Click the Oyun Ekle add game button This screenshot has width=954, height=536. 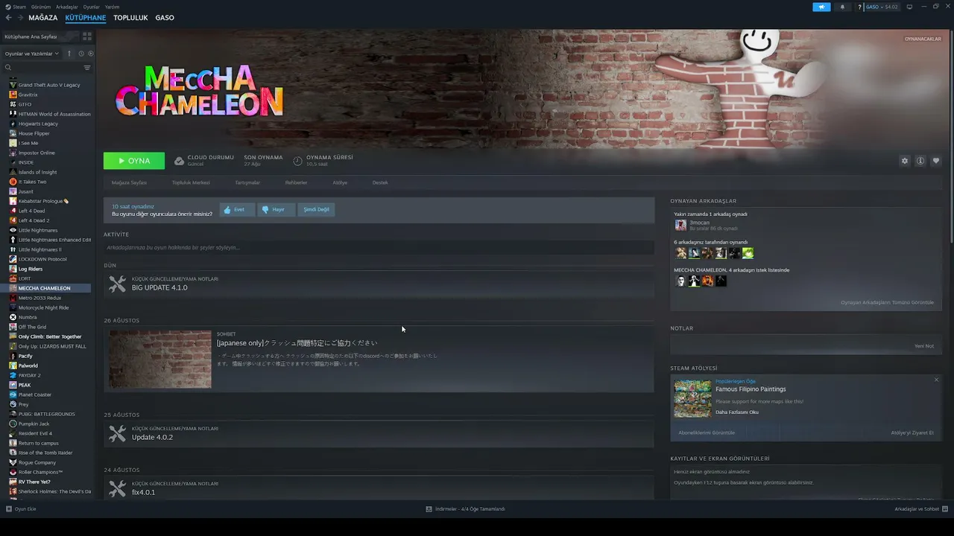(21, 509)
